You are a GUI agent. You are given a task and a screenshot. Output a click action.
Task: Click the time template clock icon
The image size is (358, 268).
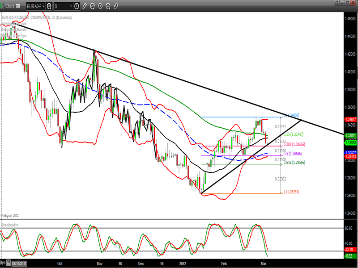[77, 6]
